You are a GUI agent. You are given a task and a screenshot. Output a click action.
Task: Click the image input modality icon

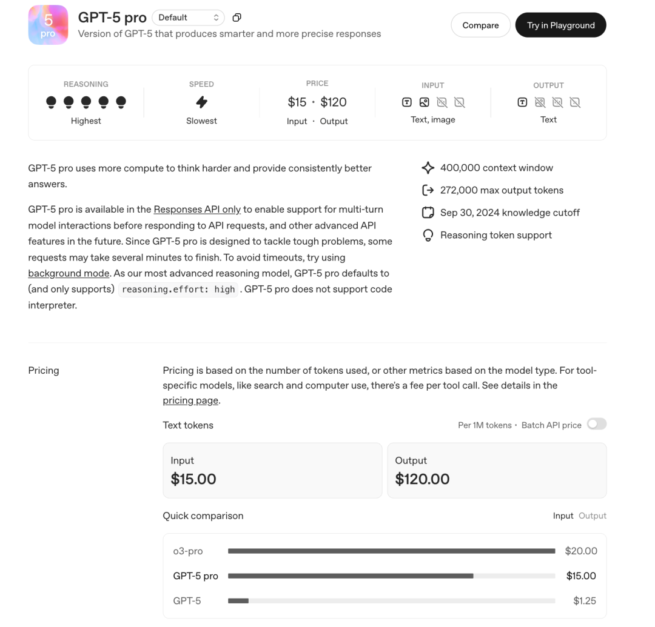click(x=425, y=102)
